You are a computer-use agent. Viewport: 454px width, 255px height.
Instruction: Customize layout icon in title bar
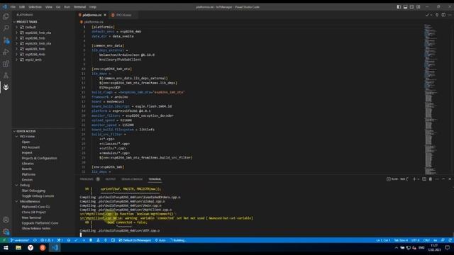point(419,6)
